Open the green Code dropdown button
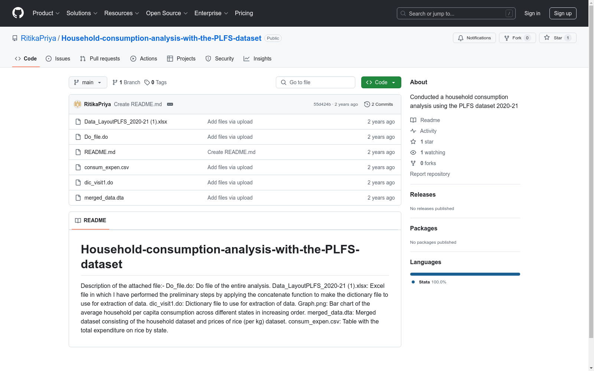Image resolution: width=594 pixels, height=371 pixels. (x=381, y=82)
